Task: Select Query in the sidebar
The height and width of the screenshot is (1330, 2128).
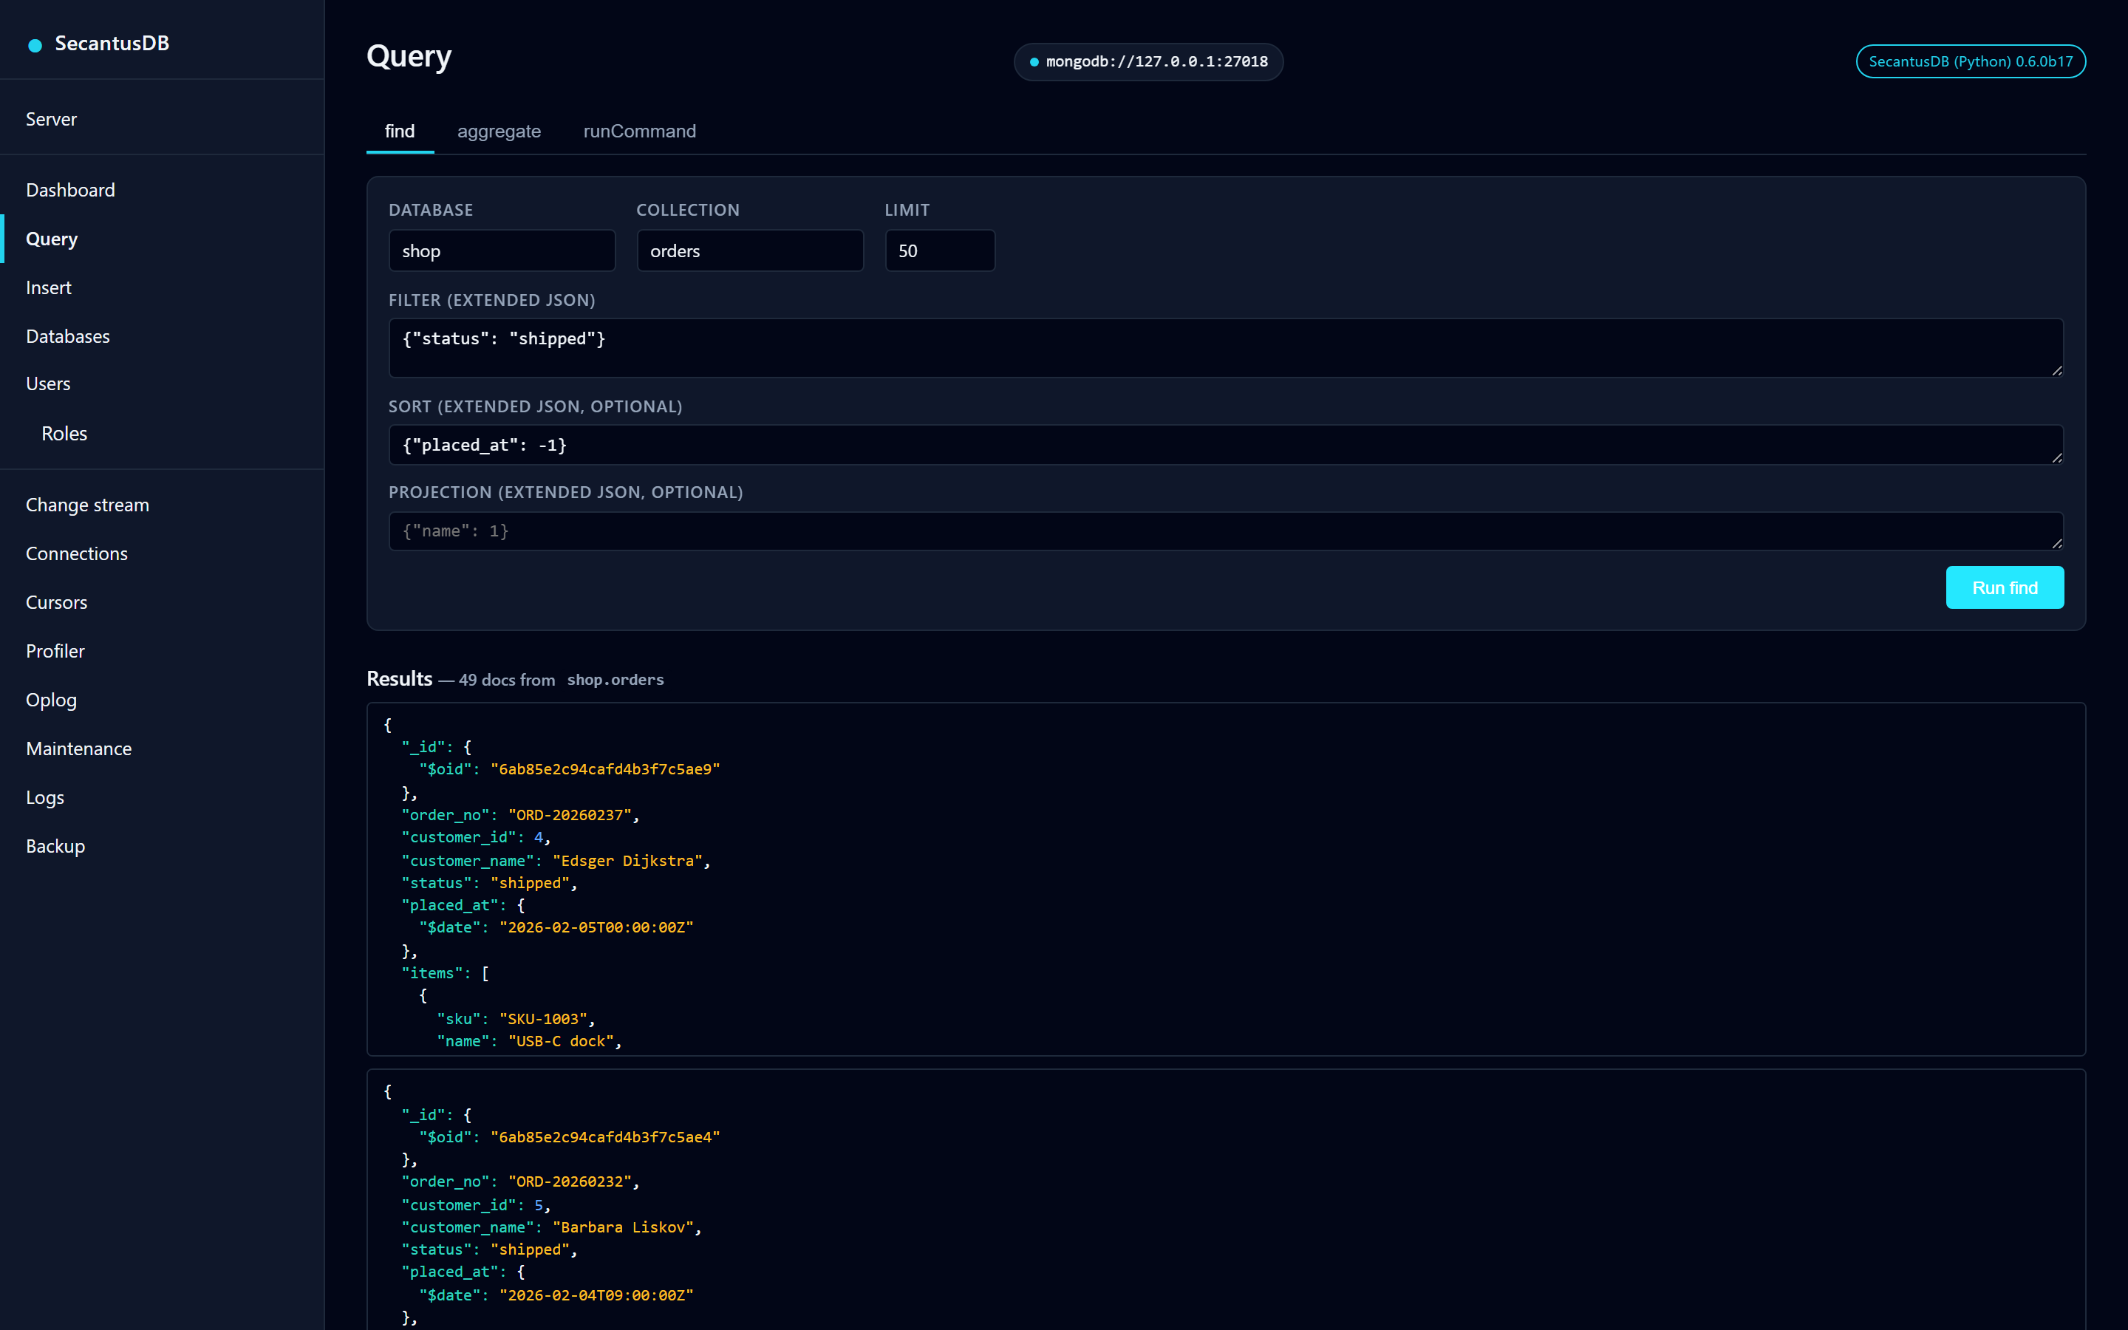Action: (52, 239)
